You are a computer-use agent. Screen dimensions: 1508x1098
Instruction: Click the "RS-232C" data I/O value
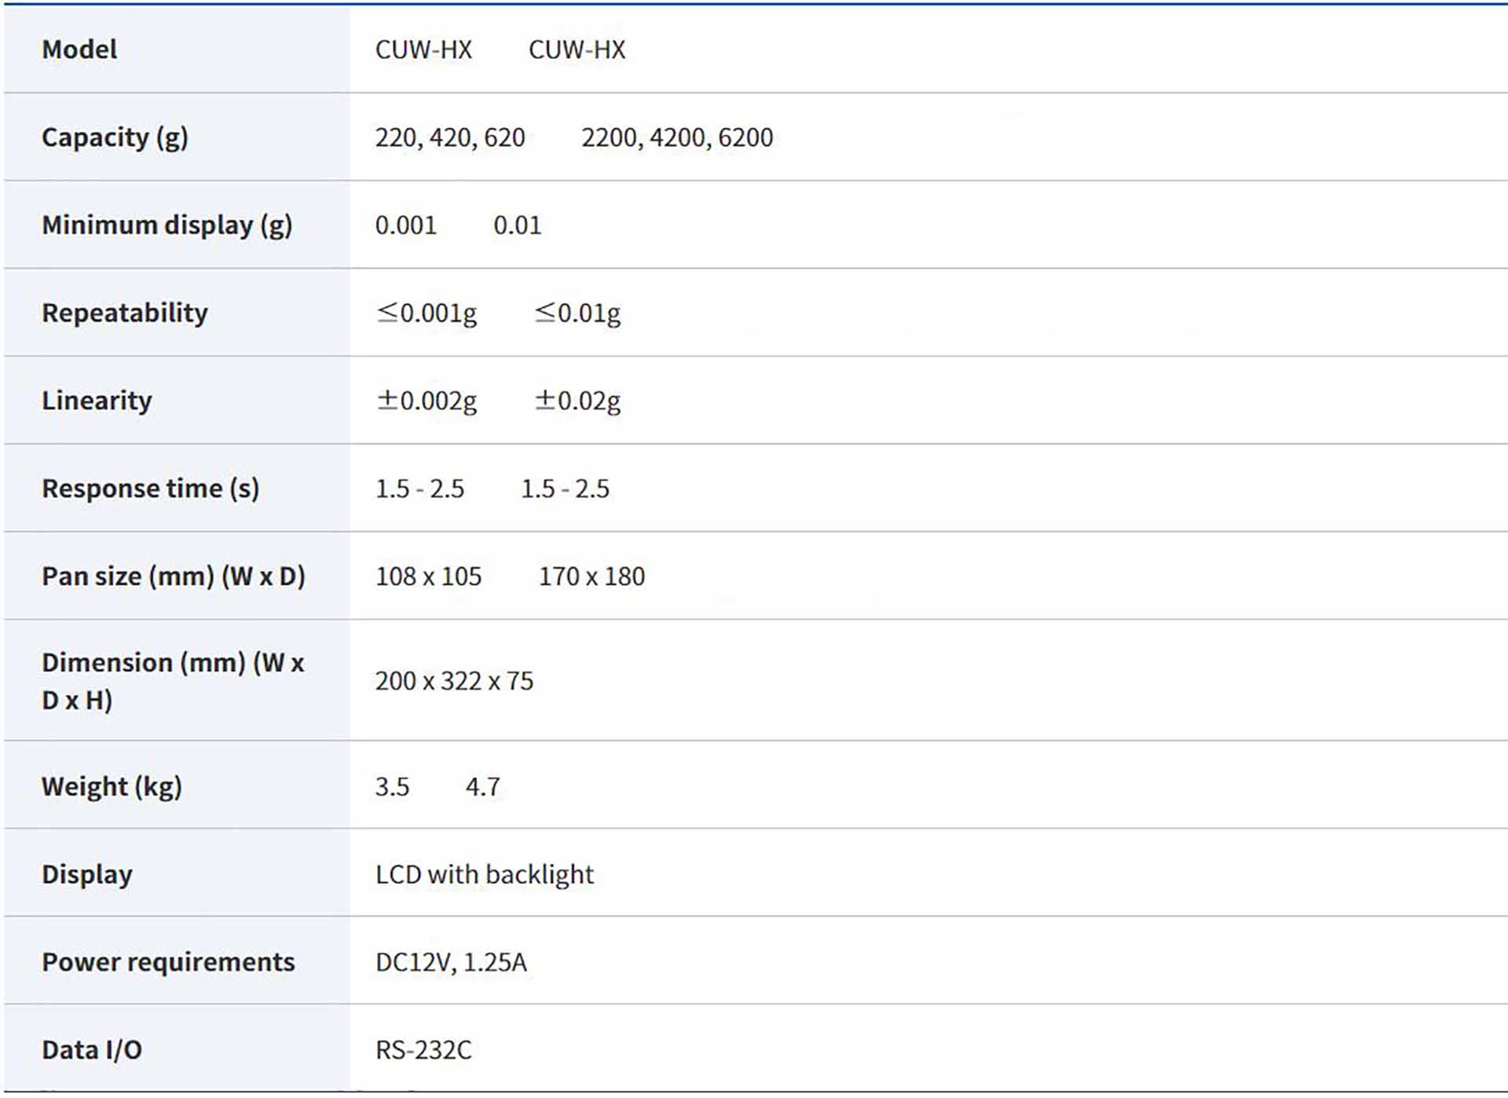coord(423,1050)
